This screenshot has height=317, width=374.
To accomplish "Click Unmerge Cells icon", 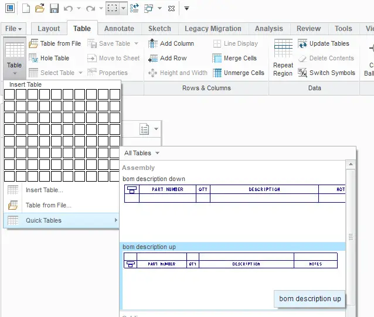I will [217, 73].
